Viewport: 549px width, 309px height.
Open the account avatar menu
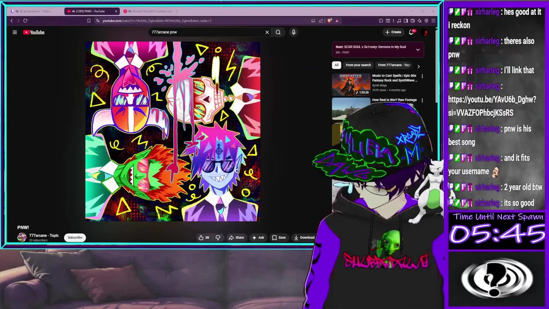click(425, 32)
